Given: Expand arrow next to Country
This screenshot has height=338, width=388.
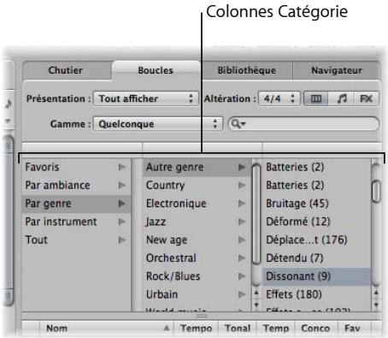Looking at the screenshot, I should (x=242, y=186).
